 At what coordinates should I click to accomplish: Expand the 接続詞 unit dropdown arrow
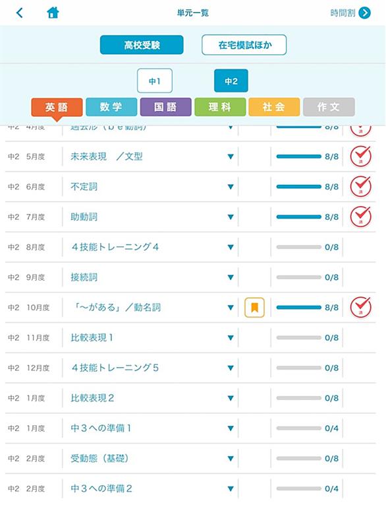(x=231, y=277)
